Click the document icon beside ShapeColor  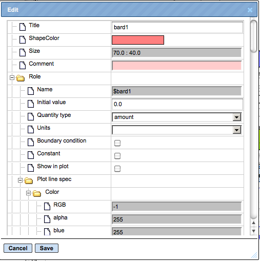(x=23, y=39)
